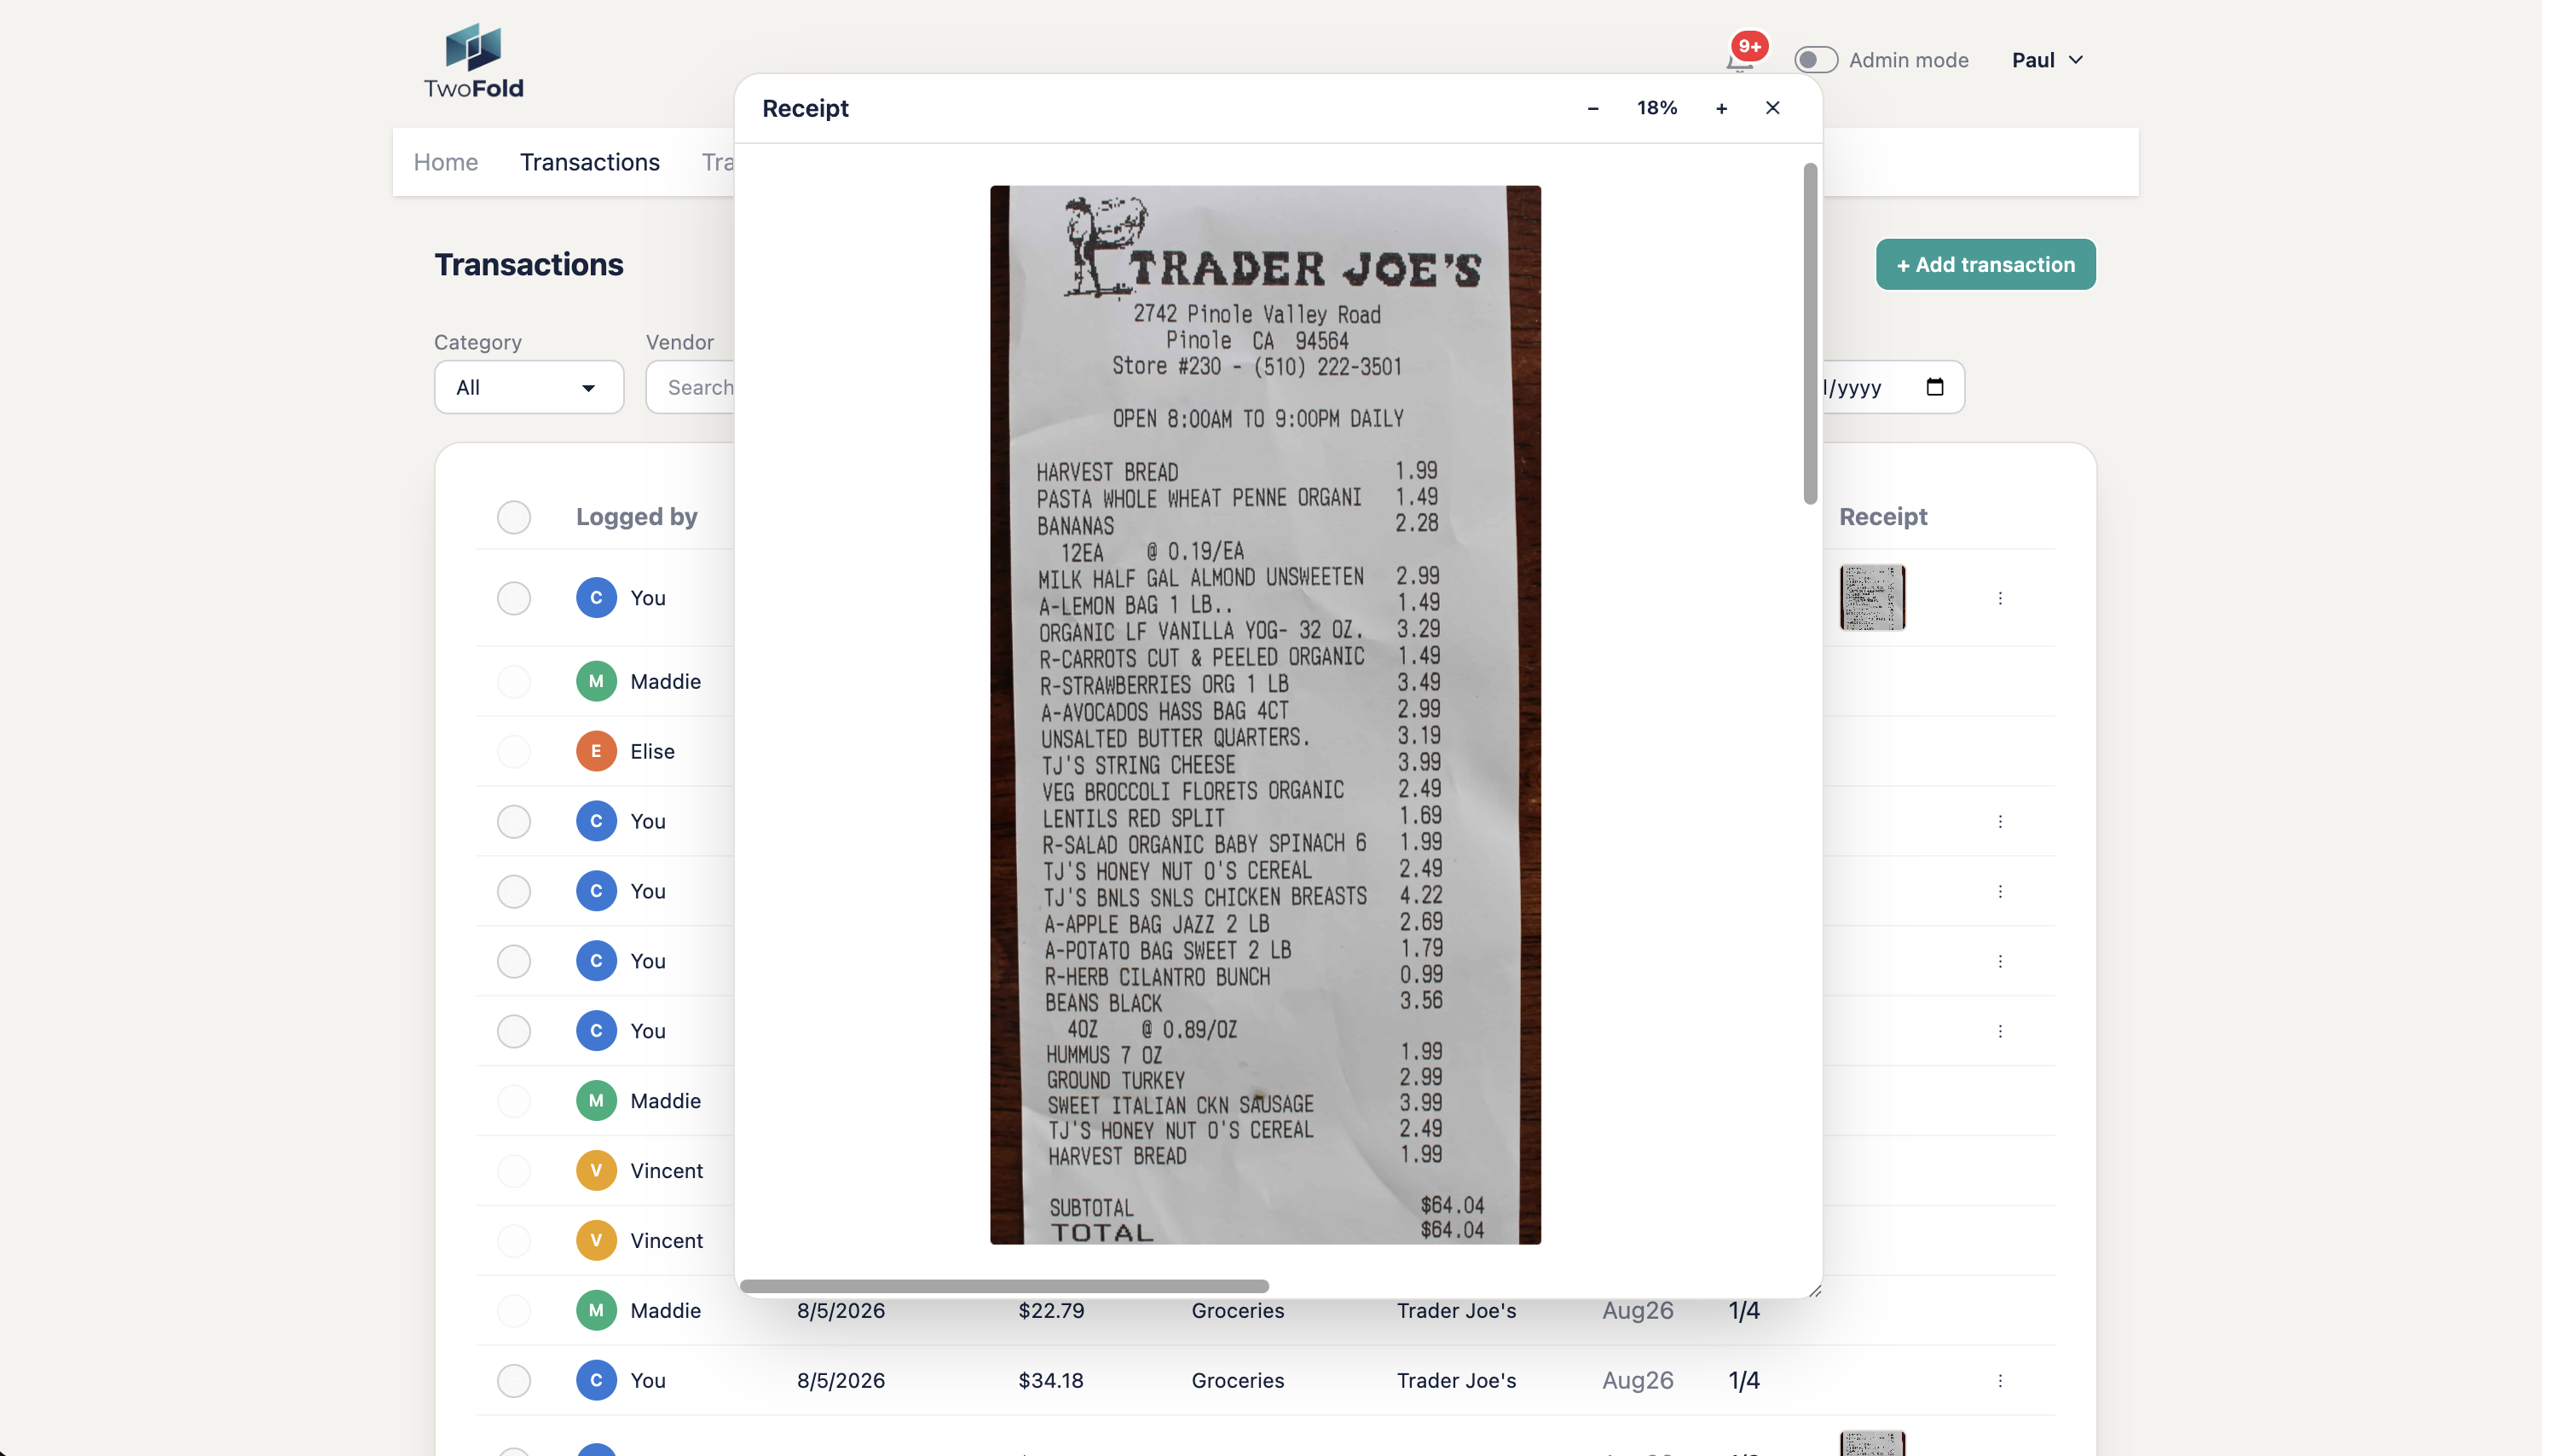2549x1456 pixels.
Task: Go to the Home tab
Action: [x=446, y=162]
